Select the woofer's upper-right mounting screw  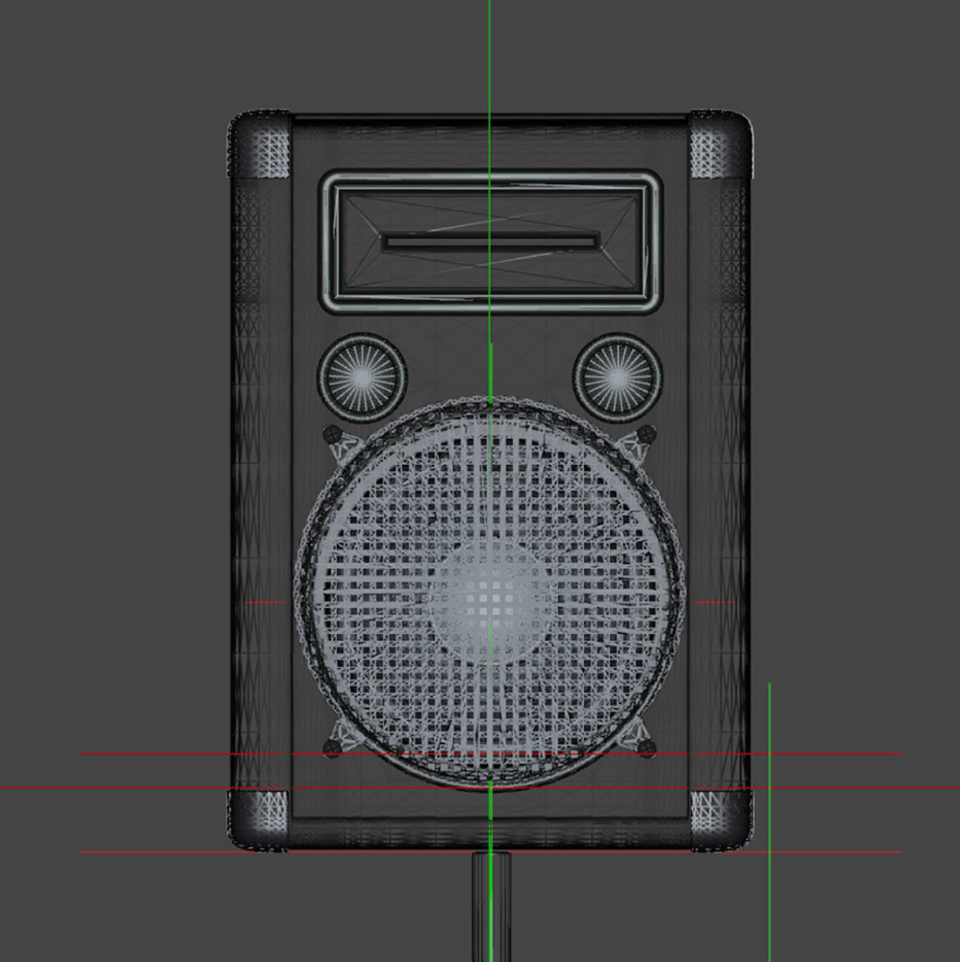(x=647, y=434)
